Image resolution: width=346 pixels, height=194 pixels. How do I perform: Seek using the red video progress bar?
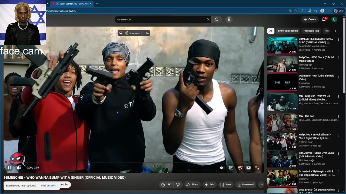(134, 162)
